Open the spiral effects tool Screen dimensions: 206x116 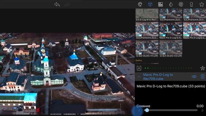(181, 4)
